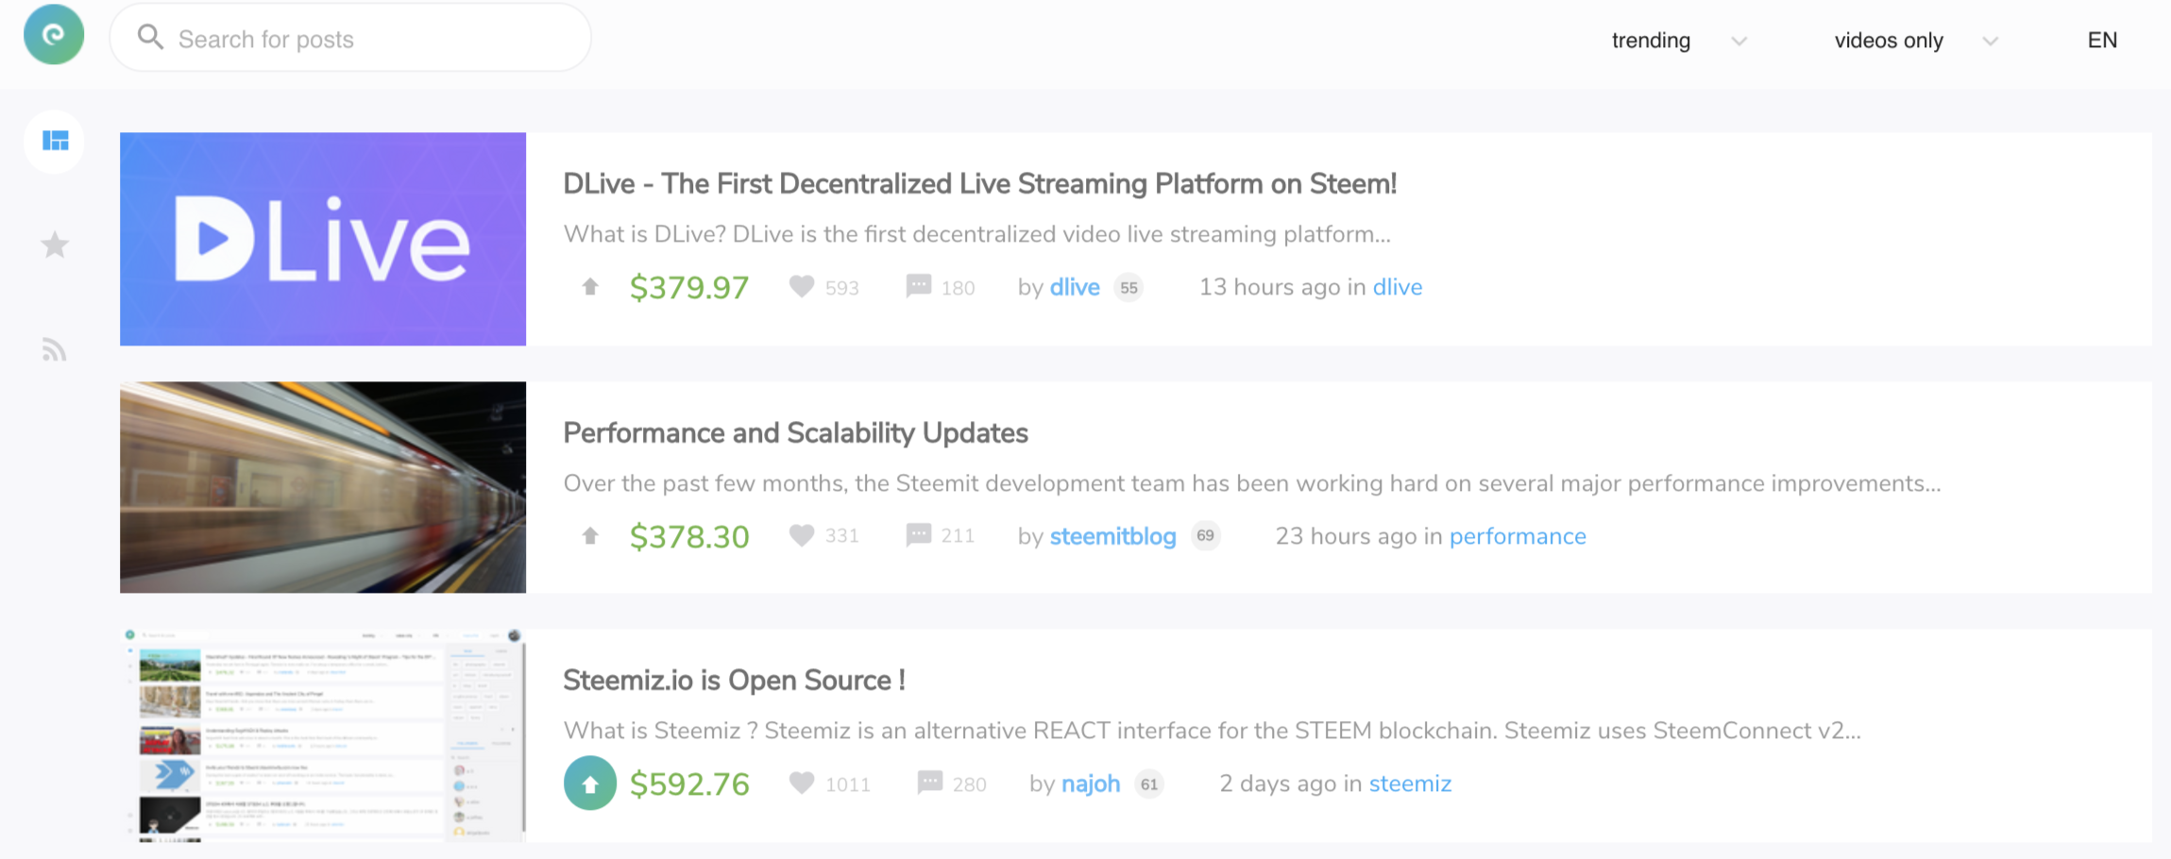
Task: Upvote the DLive post with arrow
Action: pyautogui.click(x=590, y=287)
